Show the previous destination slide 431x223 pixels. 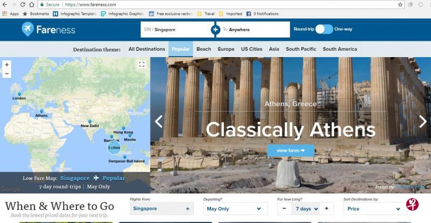(158, 122)
